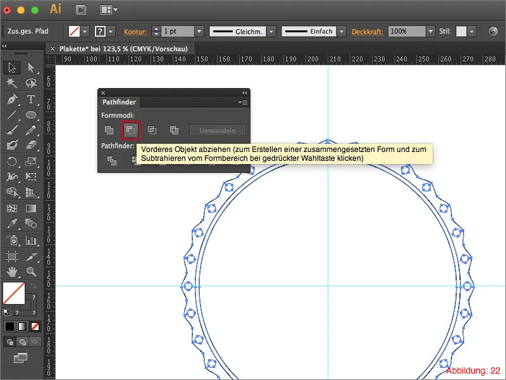Select the Shape Builder tool

point(12,192)
